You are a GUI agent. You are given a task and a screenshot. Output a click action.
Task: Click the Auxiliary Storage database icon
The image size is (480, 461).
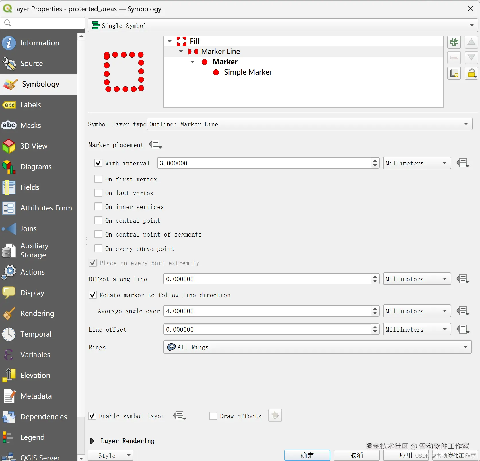point(9,251)
